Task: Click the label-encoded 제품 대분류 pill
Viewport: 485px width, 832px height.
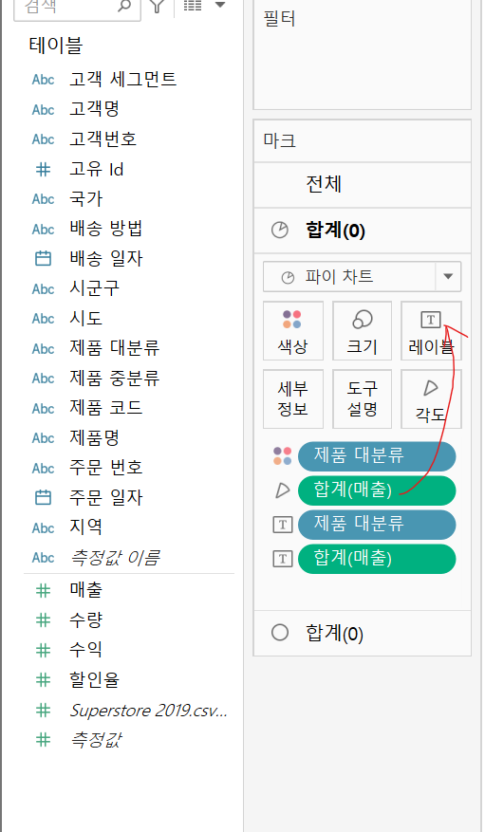Action: (x=377, y=525)
